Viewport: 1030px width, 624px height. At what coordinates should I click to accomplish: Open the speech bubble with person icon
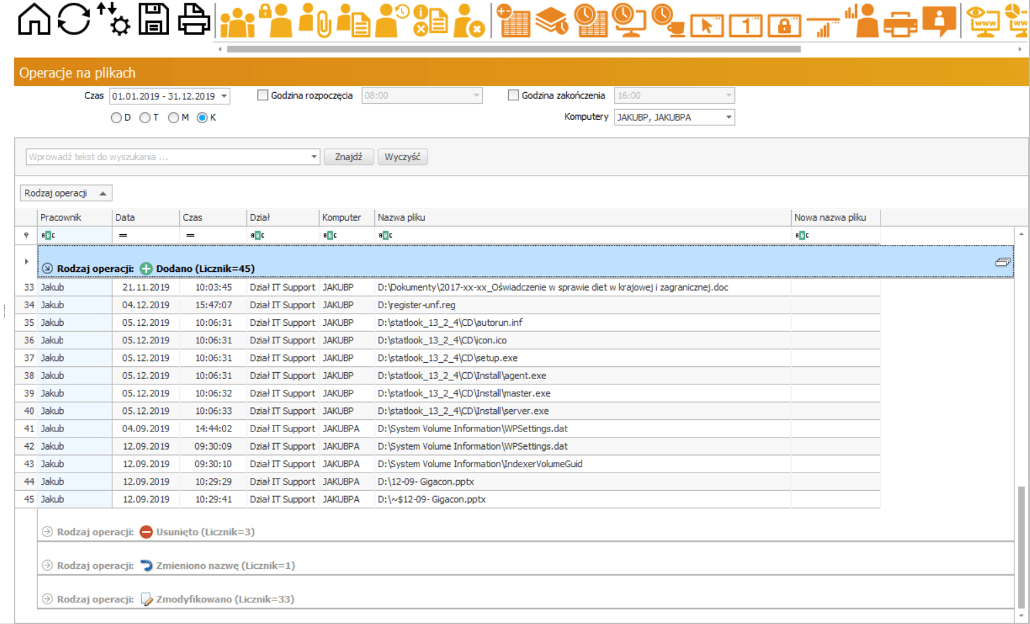pos(939,21)
